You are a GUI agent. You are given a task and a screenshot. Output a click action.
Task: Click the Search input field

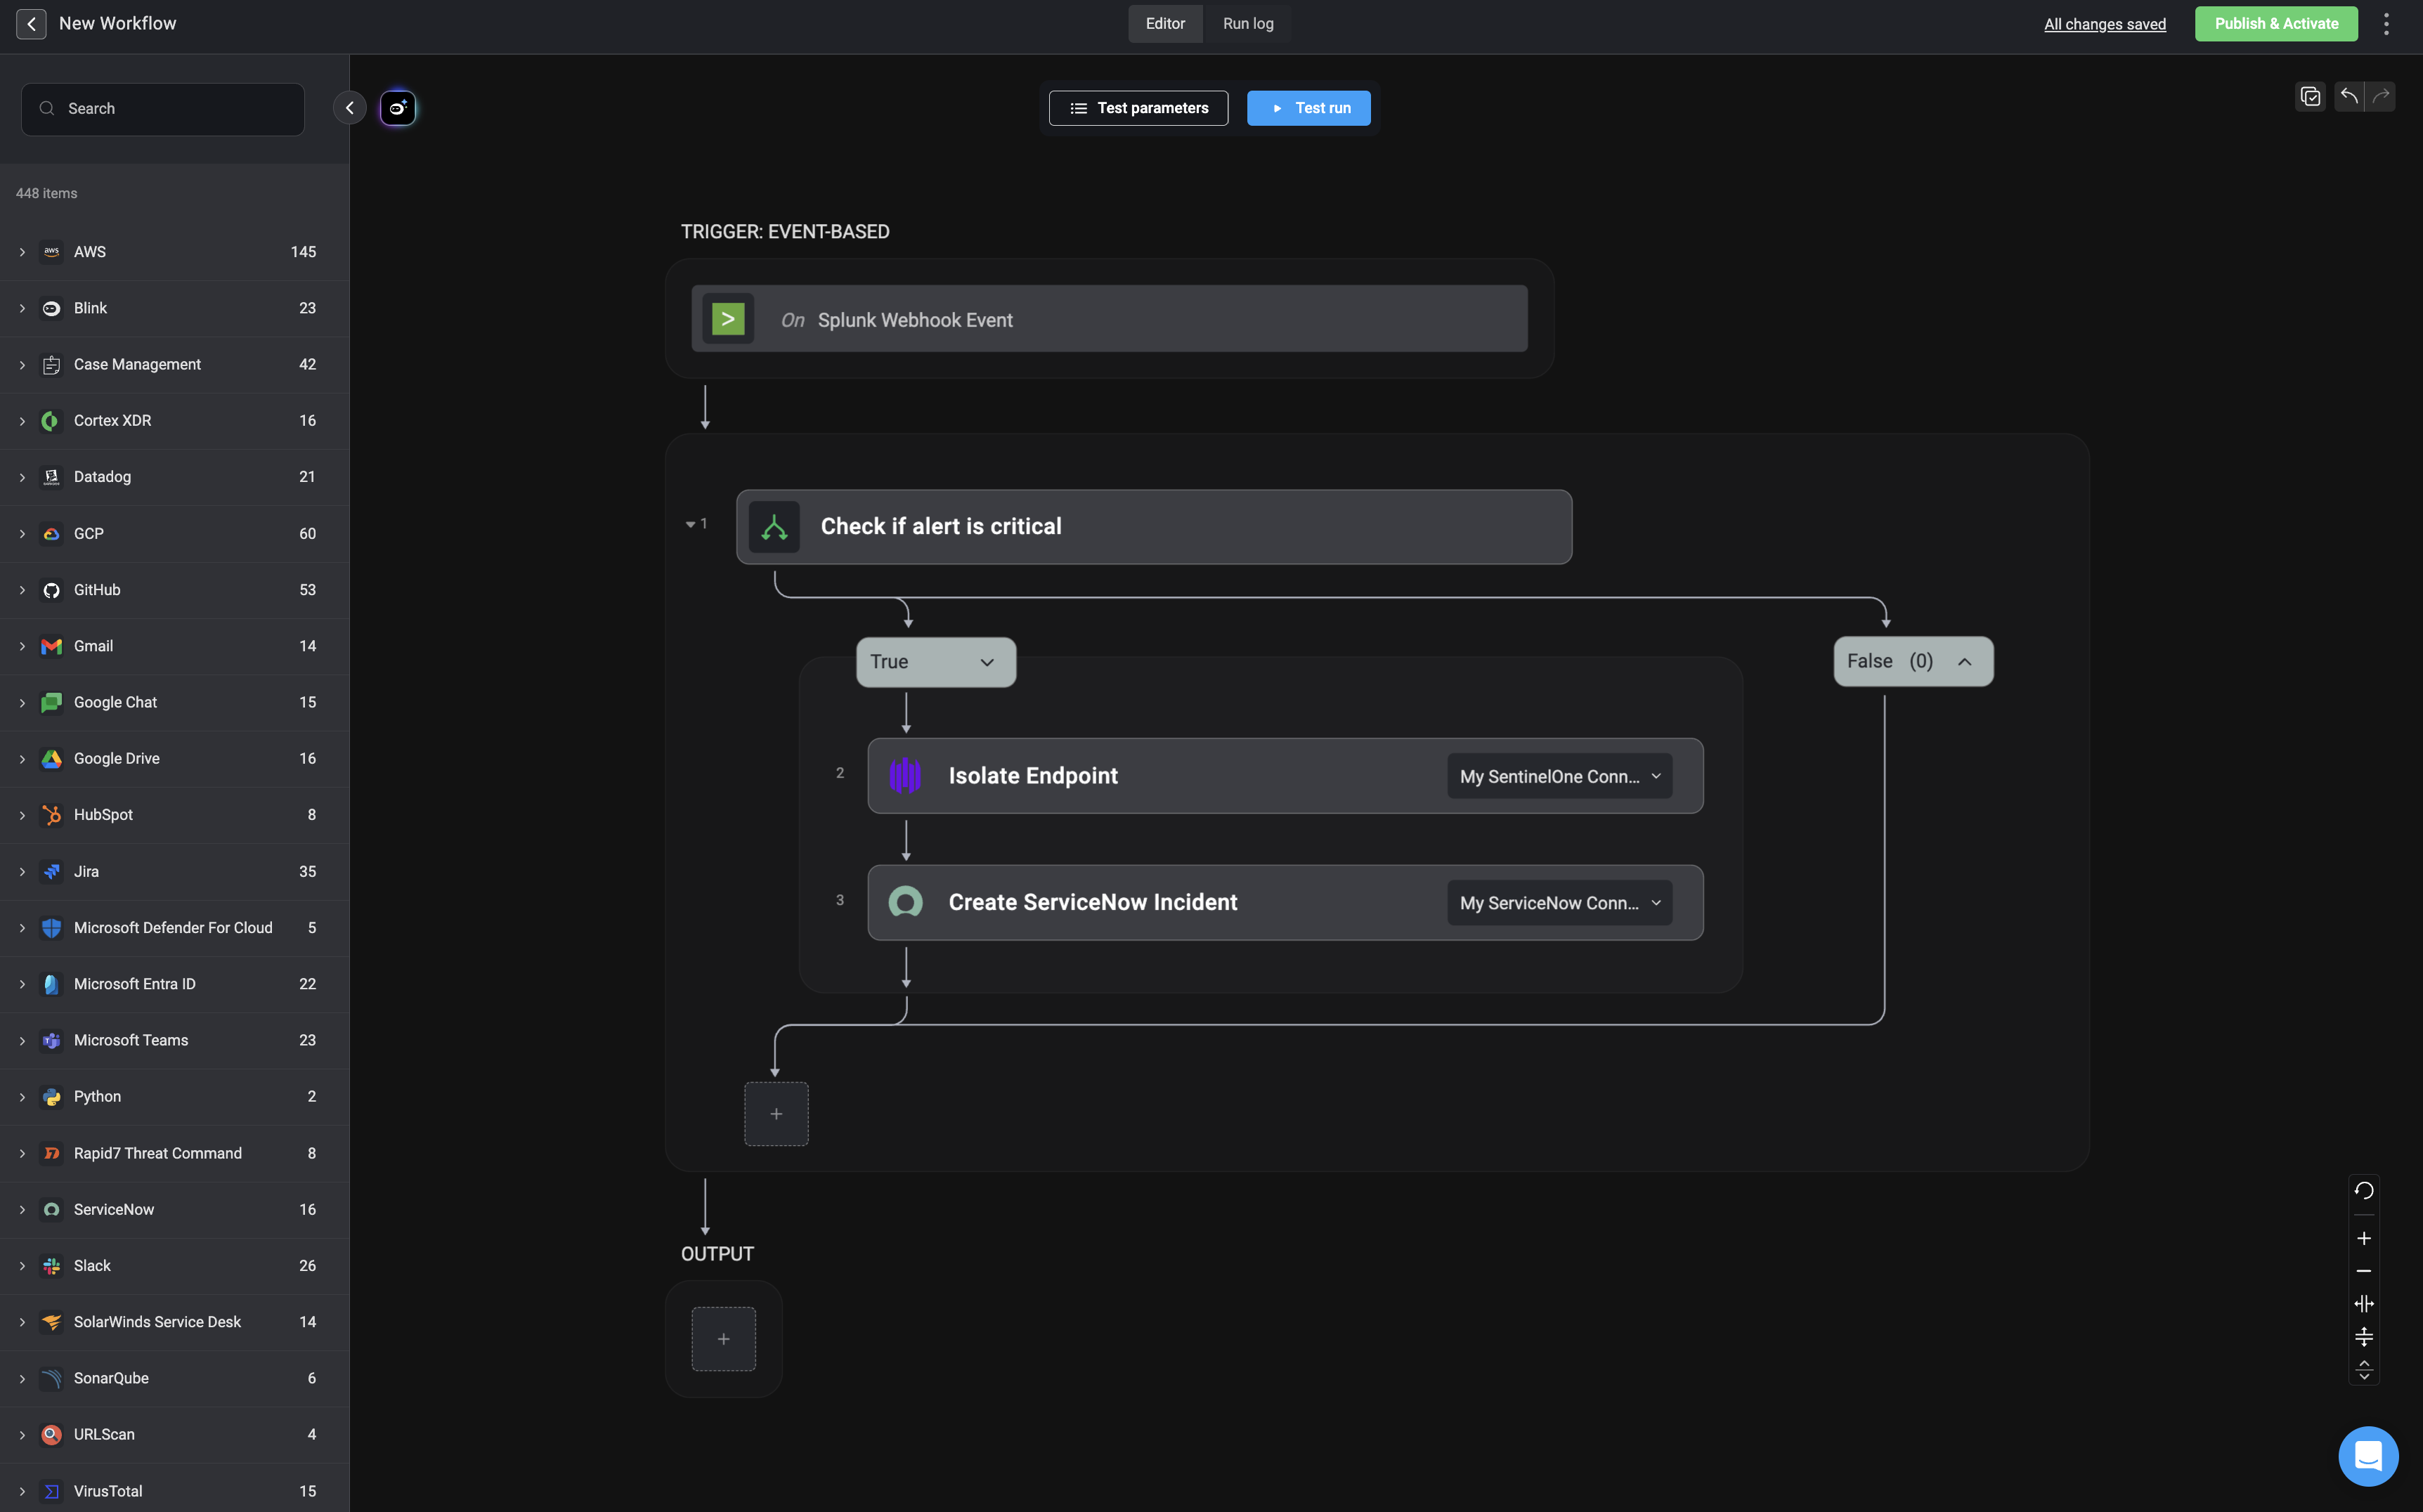point(163,109)
